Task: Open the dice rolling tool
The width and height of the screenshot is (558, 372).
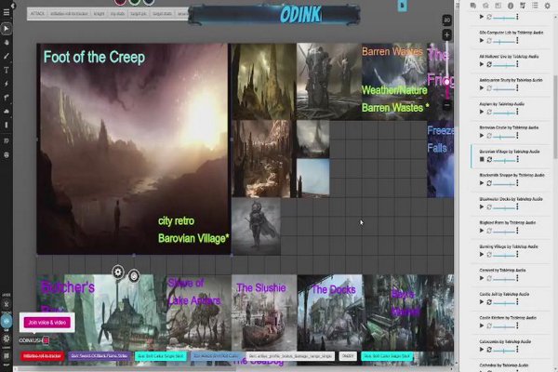Action: [x=7, y=155]
